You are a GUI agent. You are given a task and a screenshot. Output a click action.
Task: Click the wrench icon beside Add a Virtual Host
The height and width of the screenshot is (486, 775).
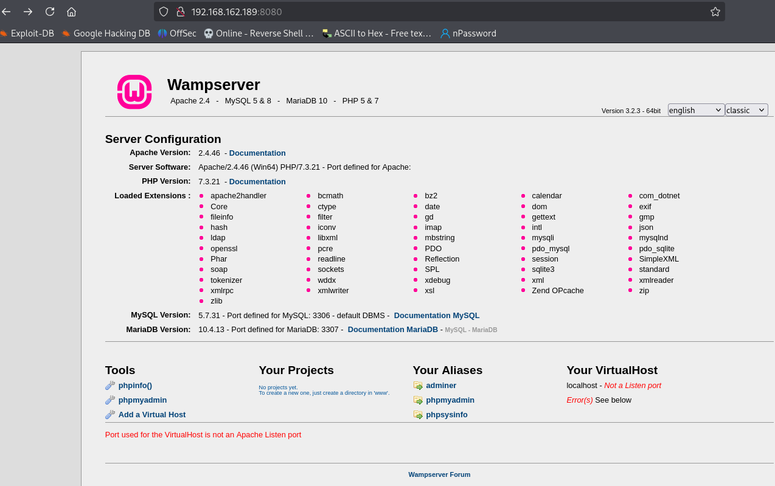[110, 415]
